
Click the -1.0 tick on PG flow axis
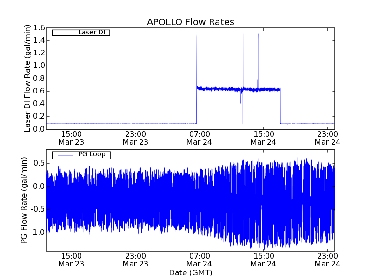[x=38, y=232]
